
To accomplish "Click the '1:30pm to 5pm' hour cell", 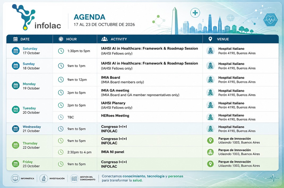I will (x=79, y=51).
